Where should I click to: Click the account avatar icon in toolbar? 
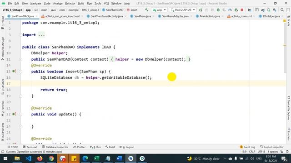[x=288, y=10]
